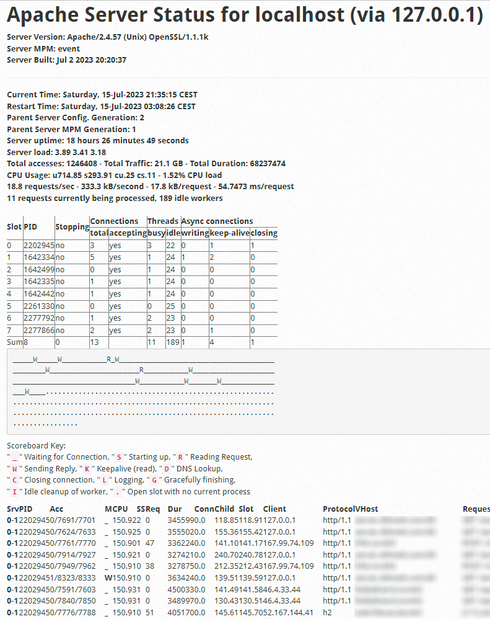Click the 'Server MPM: event' line
490x619 pixels.
pyautogui.click(x=43, y=48)
